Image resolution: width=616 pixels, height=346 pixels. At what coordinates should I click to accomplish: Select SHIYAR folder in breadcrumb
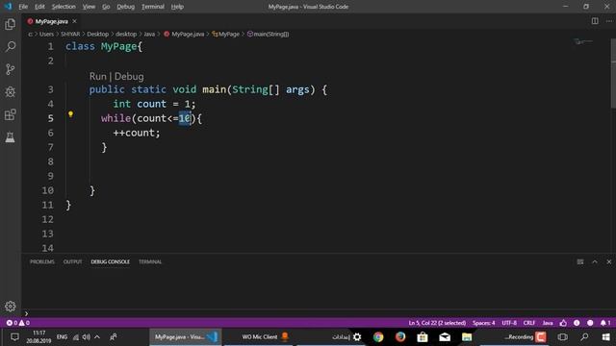click(70, 35)
